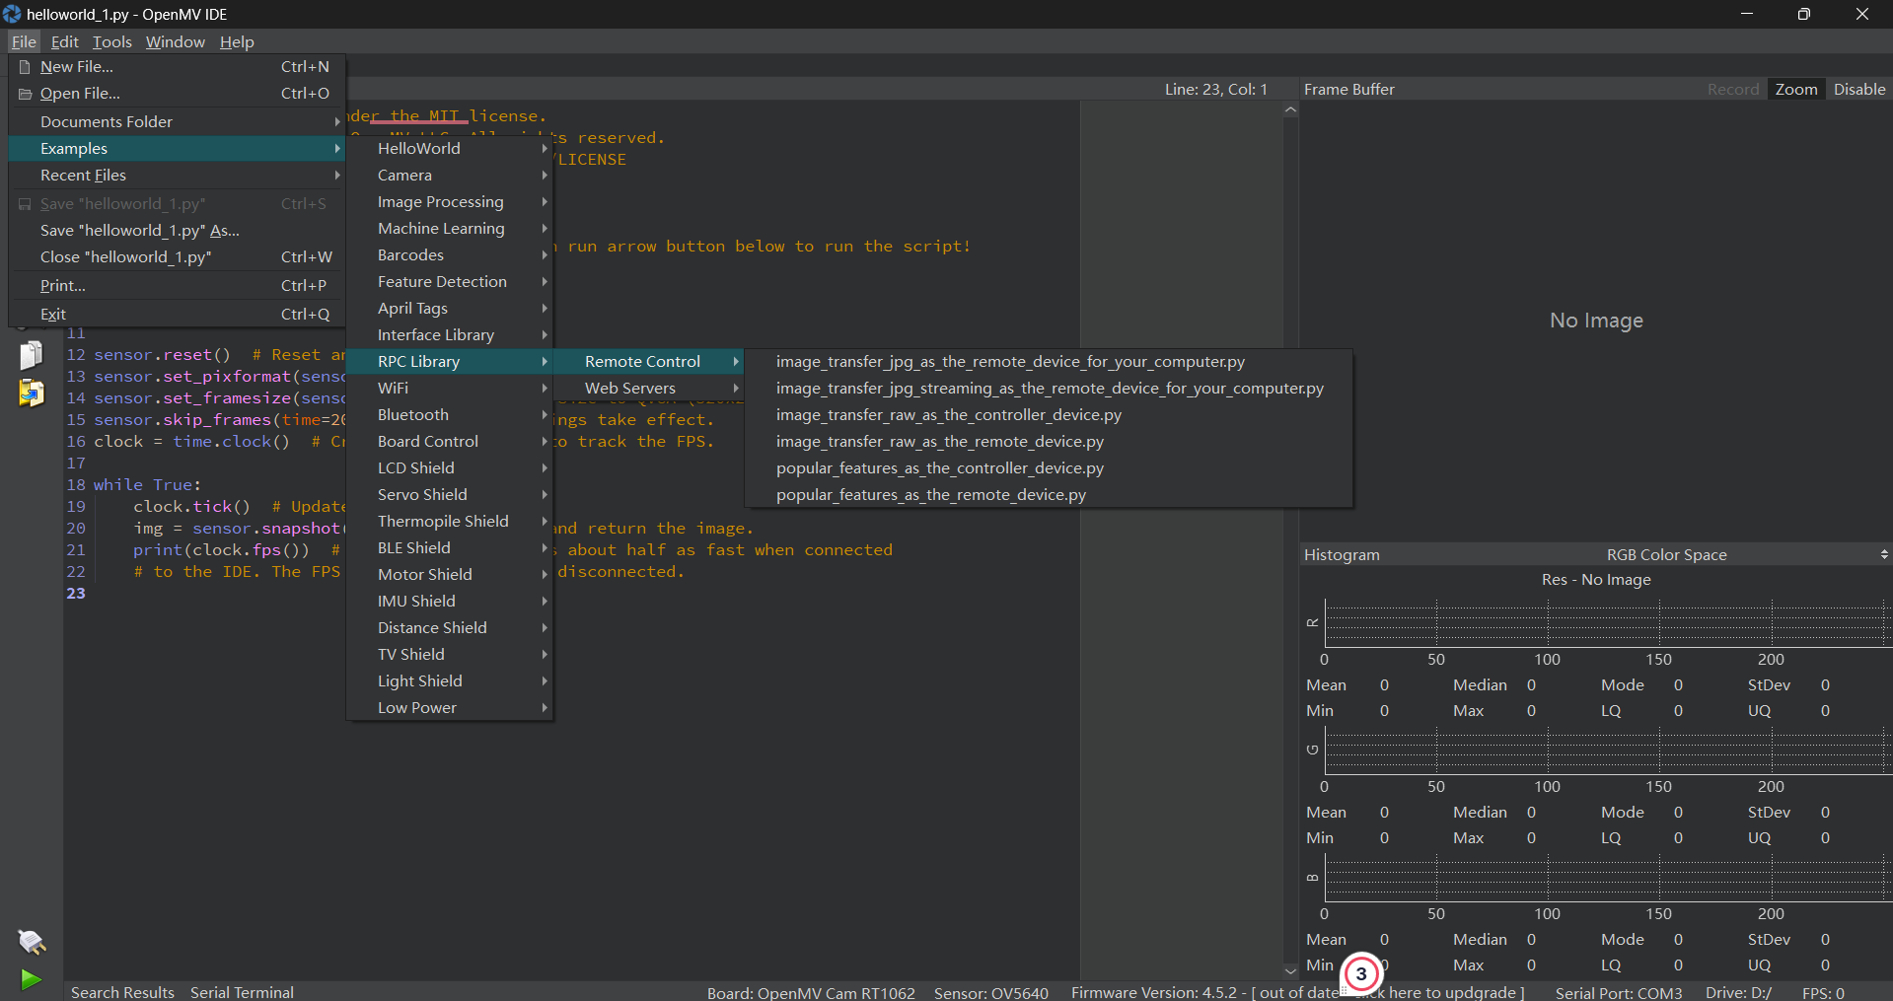Click the Open File folder icon
1893x1001 pixels.
pos(26,94)
